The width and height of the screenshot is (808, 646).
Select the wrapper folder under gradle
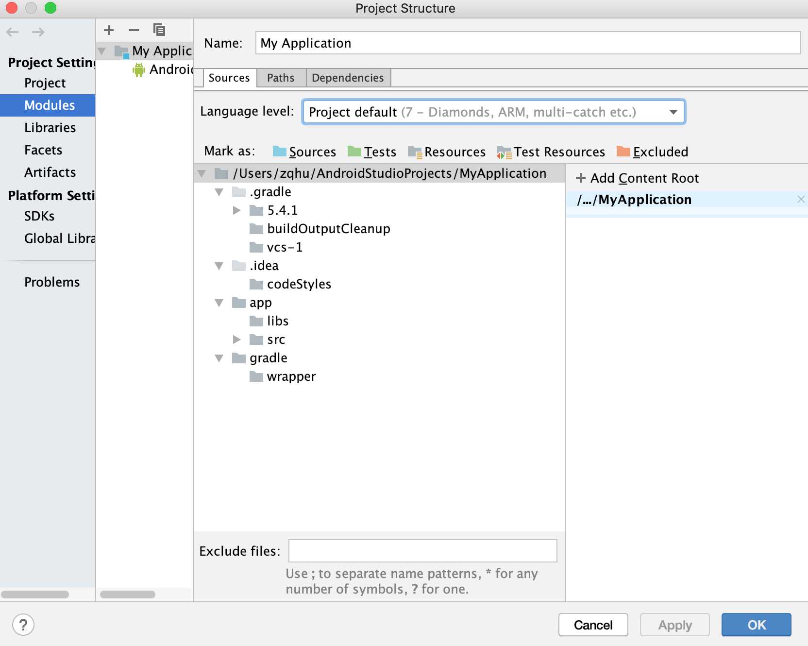click(x=282, y=376)
